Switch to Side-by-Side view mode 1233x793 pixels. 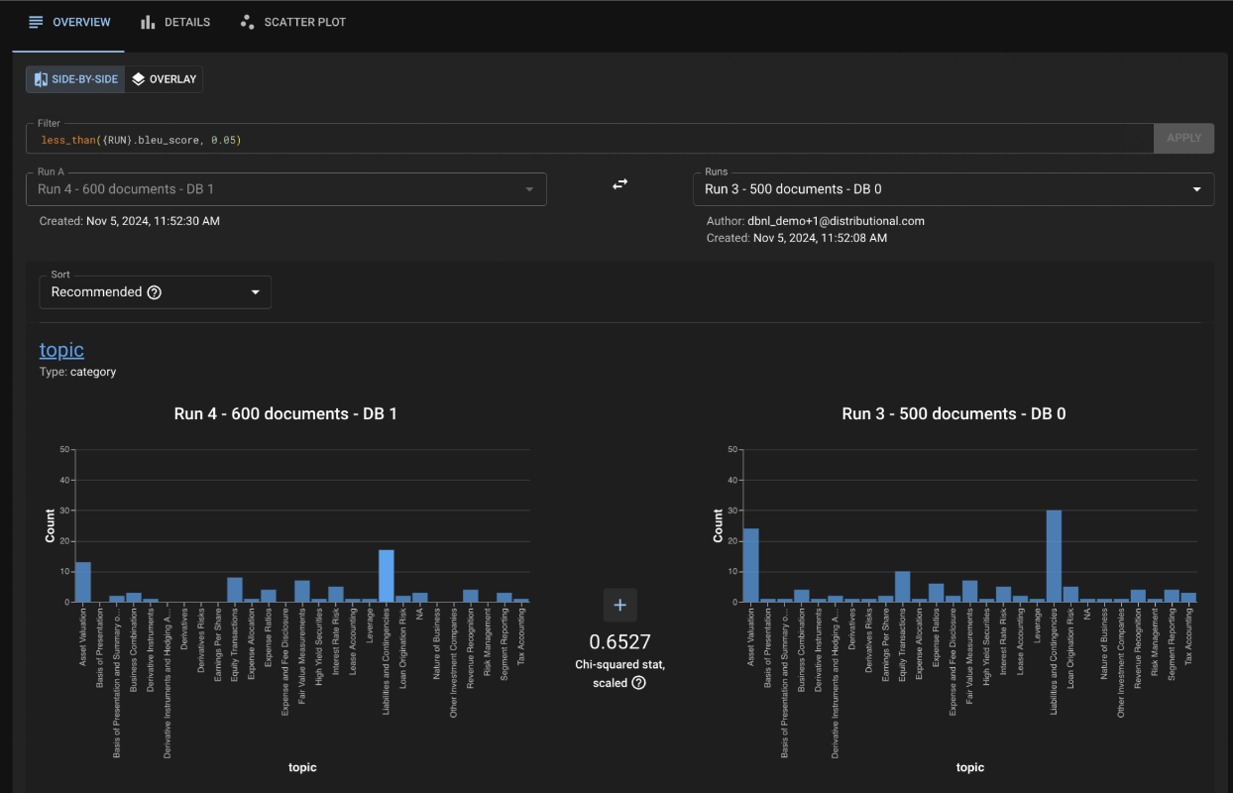(x=75, y=79)
